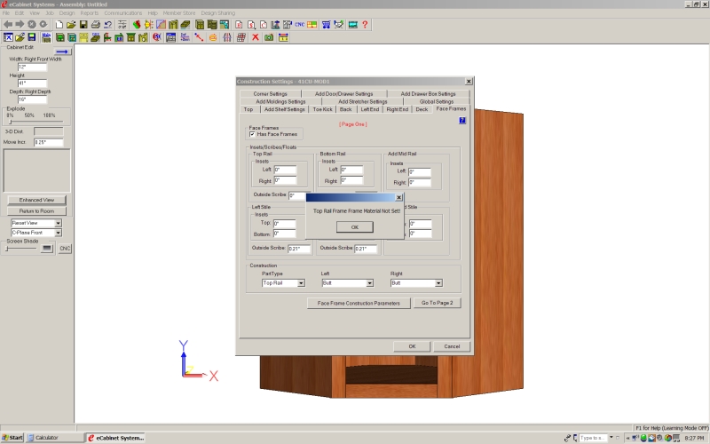Switch to the Add Moldings Settings tab

pyautogui.click(x=280, y=101)
